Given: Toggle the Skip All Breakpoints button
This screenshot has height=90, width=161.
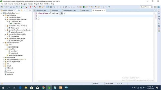Looking at the screenshot, I should tap(54, 7).
